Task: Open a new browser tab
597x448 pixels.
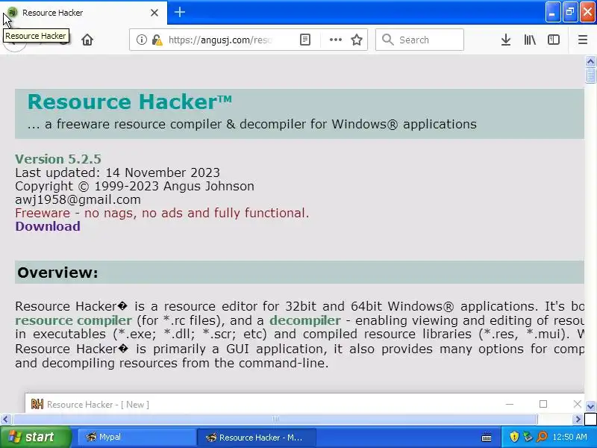Action: point(180,12)
